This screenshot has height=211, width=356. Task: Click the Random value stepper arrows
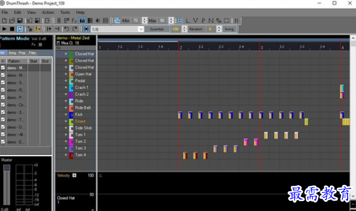click(219, 29)
